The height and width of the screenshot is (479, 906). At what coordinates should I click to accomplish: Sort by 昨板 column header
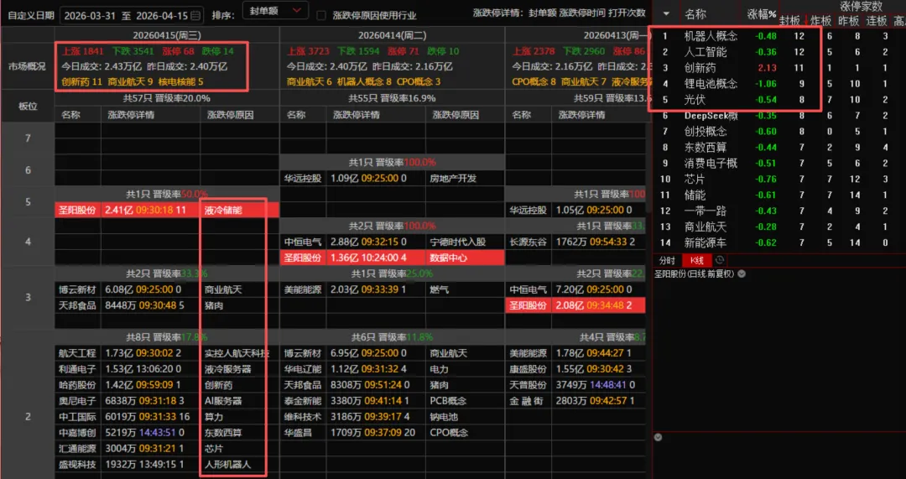point(848,21)
